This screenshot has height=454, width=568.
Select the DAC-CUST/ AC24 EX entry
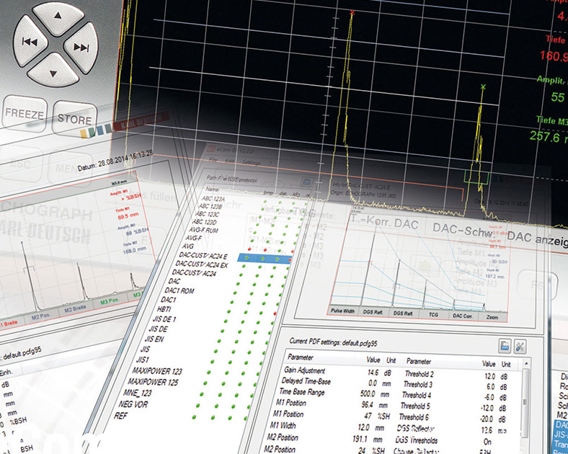(202, 264)
